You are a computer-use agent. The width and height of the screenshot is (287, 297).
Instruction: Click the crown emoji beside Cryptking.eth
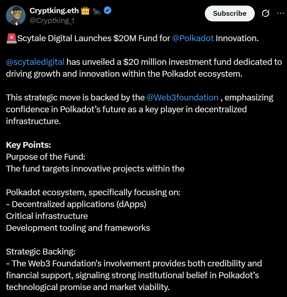pyautogui.click(x=85, y=11)
